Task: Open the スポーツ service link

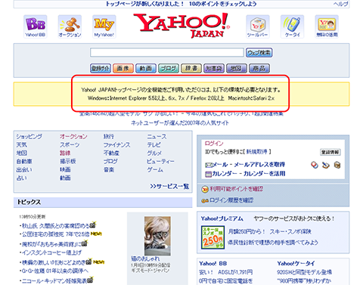Action: [70, 145]
